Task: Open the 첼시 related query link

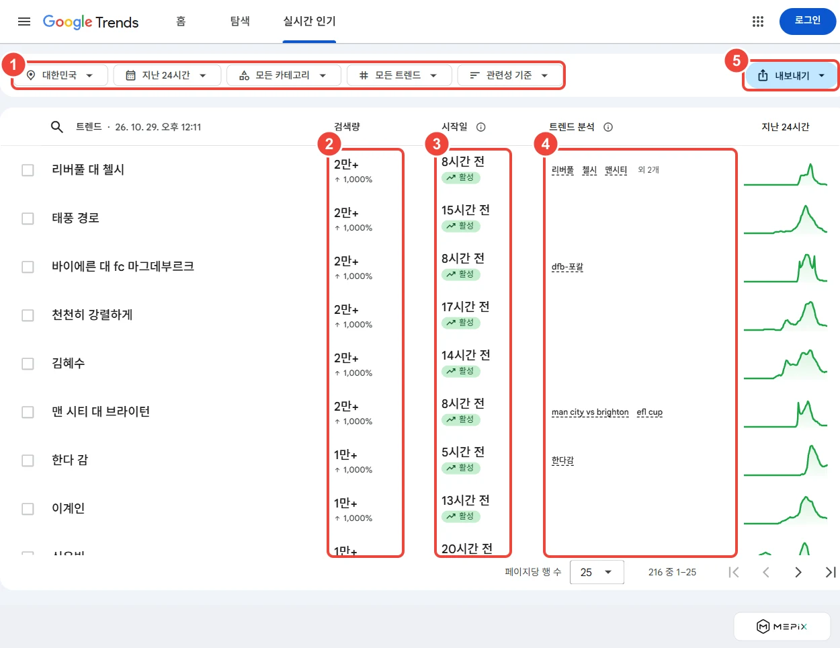Action: [589, 170]
